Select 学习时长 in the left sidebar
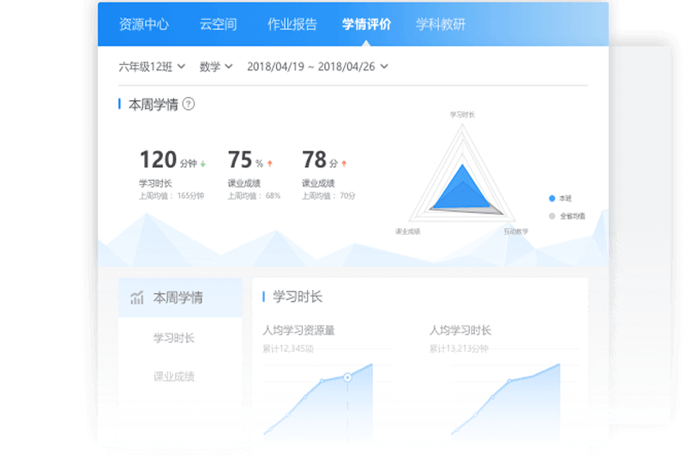The width and height of the screenshot is (686, 457). pos(174,338)
